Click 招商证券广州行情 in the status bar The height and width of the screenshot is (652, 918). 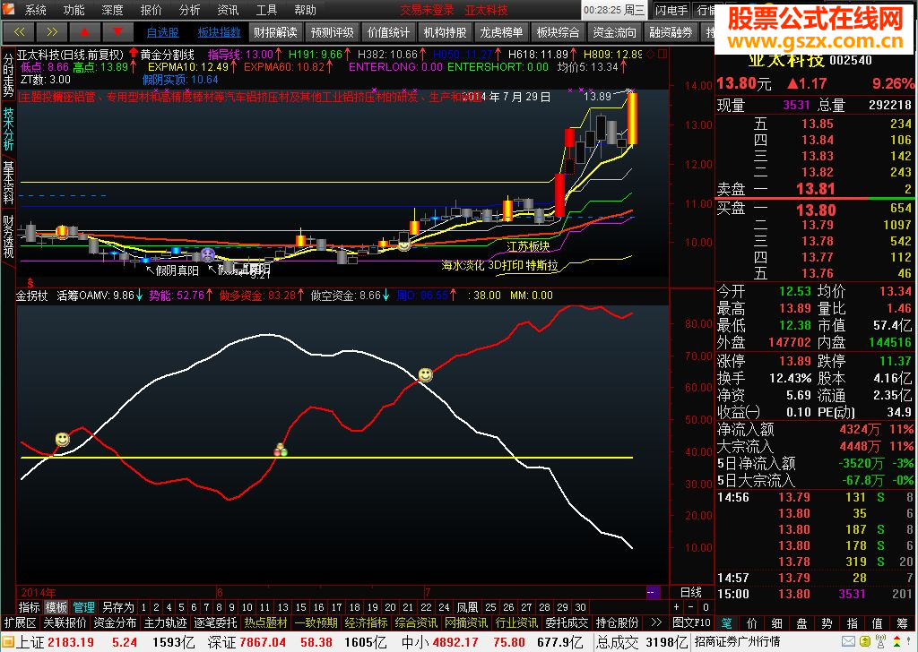[x=737, y=642]
